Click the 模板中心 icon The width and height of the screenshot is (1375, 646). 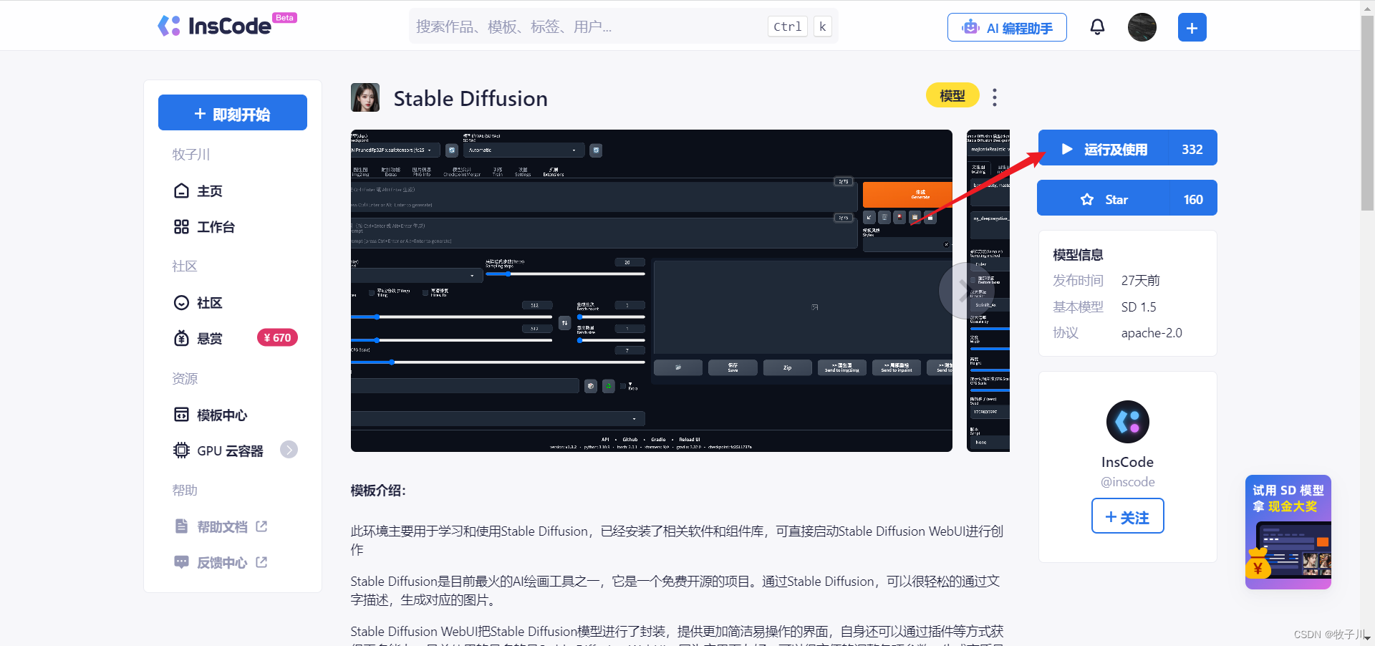[181, 415]
